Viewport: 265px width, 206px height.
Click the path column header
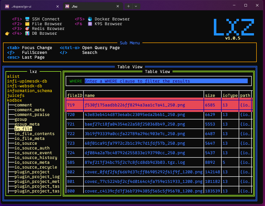click(x=245, y=96)
